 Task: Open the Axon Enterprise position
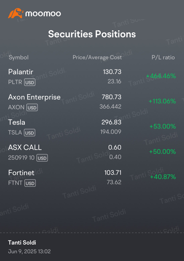point(92,102)
